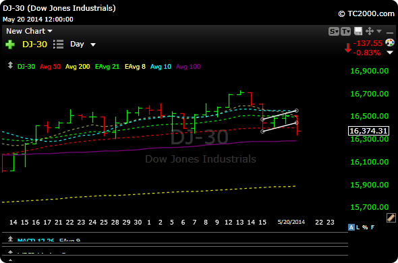Image resolution: width=398 pixels, height=263 pixels.
Task: Click the four-arrow move chart icon
Action: 370,32
